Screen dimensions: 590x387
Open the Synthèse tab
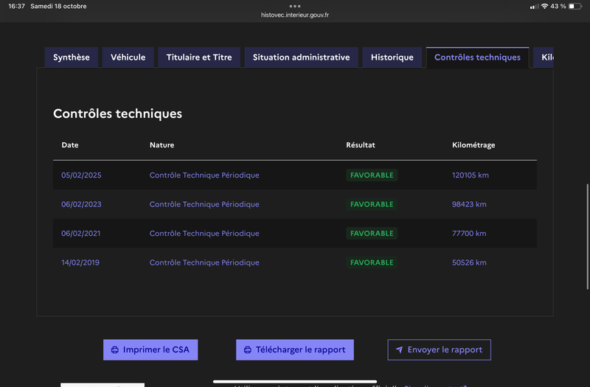tap(72, 57)
